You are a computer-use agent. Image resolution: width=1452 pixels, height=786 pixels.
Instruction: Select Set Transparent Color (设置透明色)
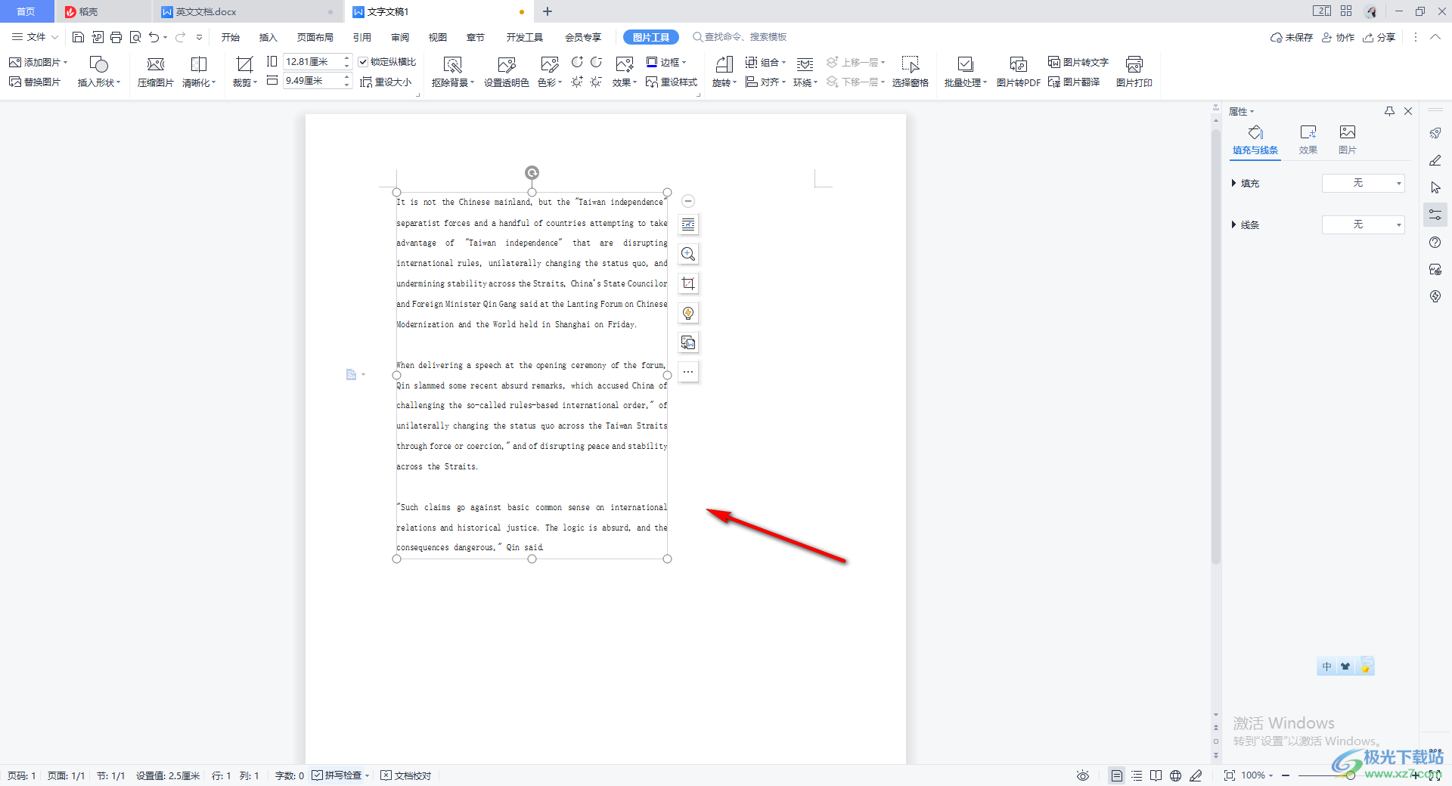point(506,72)
